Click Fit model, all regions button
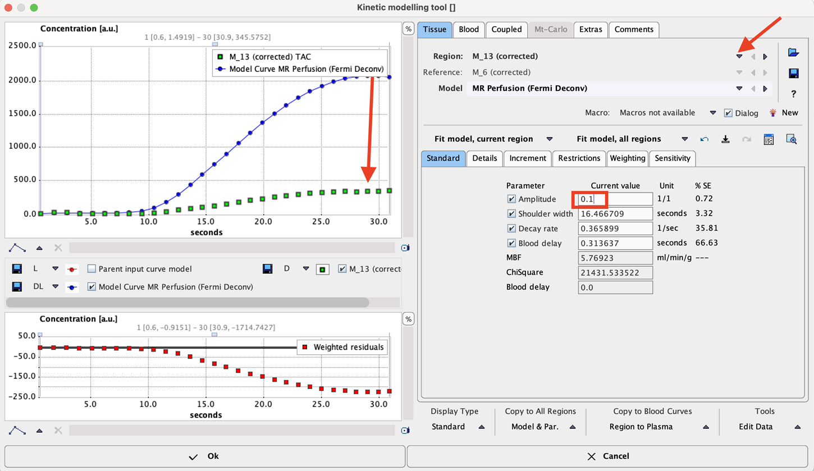This screenshot has width=814, height=471. [619, 139]
